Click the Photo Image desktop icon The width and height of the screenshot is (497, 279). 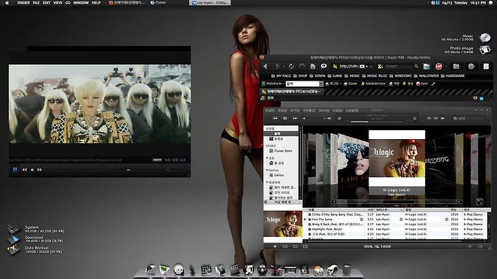click(x=485, y=50)
